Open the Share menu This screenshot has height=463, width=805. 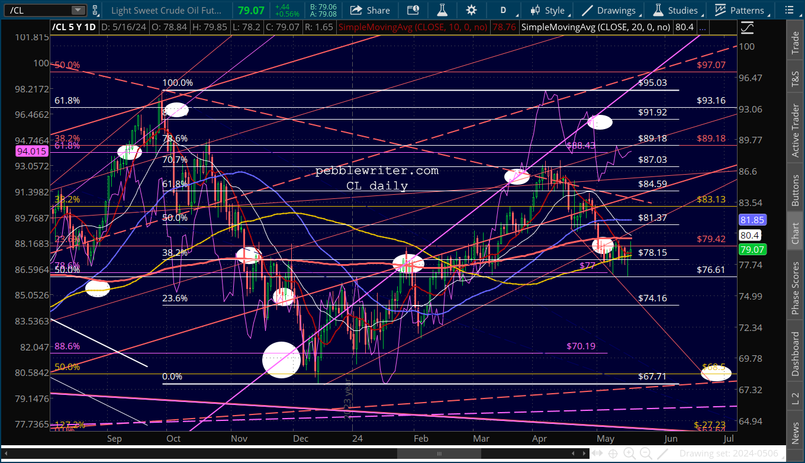tap(370, 10)
